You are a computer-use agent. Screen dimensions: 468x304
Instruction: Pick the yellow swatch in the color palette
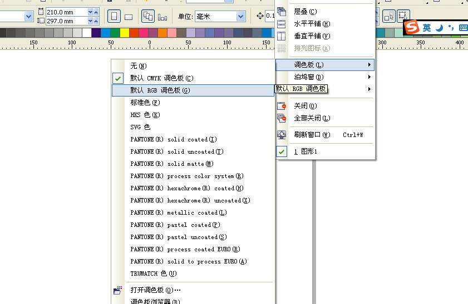pos(125,33)
